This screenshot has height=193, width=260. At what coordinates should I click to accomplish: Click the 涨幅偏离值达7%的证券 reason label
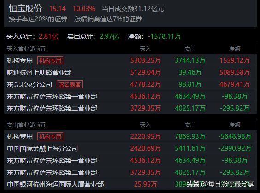pos(108,19)
